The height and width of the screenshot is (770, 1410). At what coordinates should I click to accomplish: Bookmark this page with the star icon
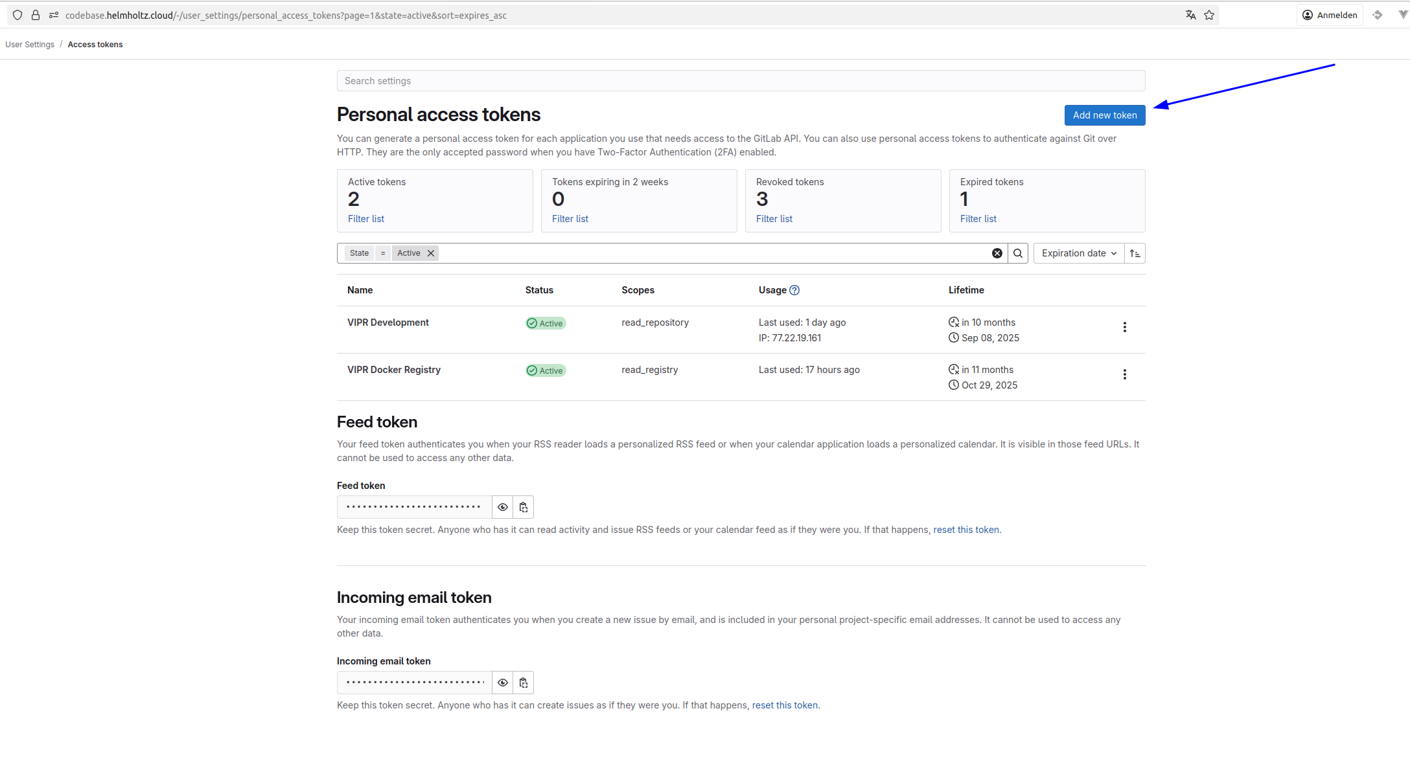[1209, 15]
